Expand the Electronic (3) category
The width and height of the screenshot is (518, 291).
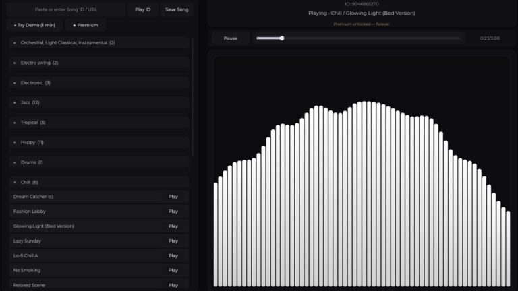99,83
